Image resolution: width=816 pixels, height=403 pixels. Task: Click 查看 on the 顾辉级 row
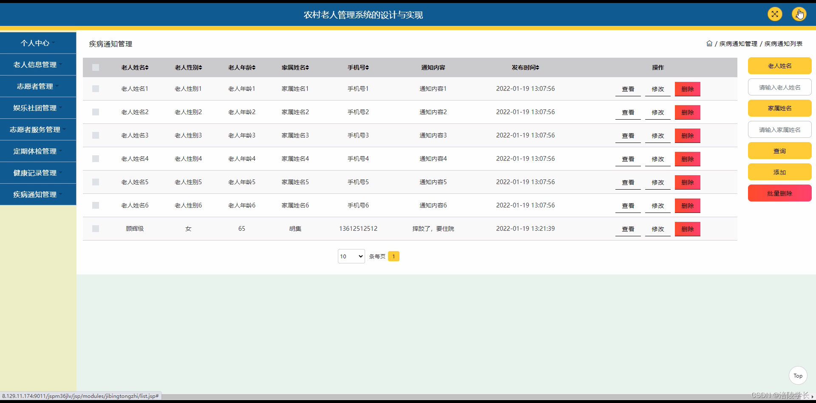[628, 229]
